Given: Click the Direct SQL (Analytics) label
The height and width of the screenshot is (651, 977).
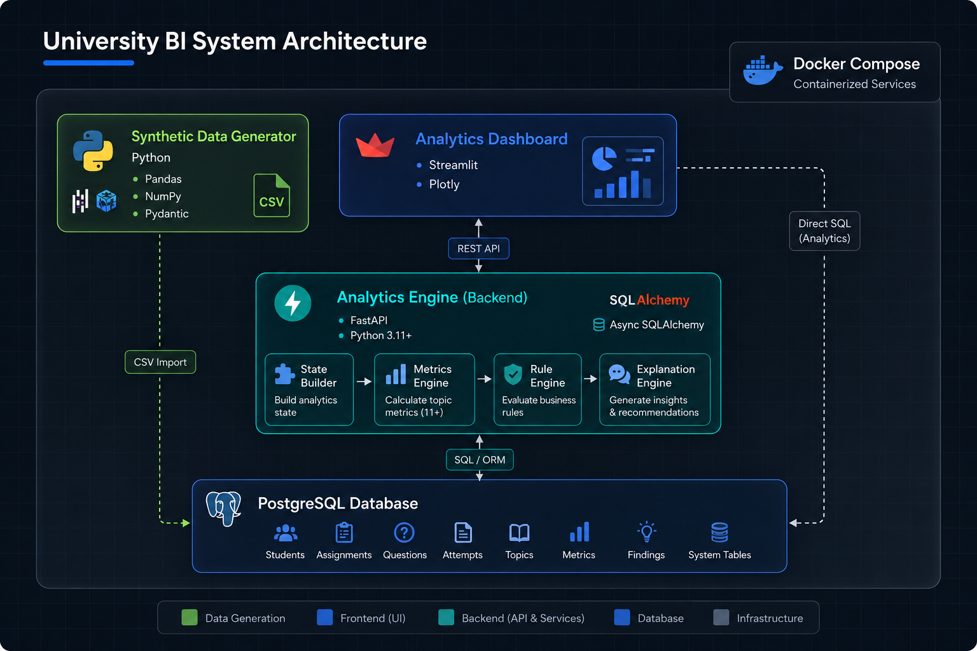Looking at the screenshot, I should coord(824,231).
